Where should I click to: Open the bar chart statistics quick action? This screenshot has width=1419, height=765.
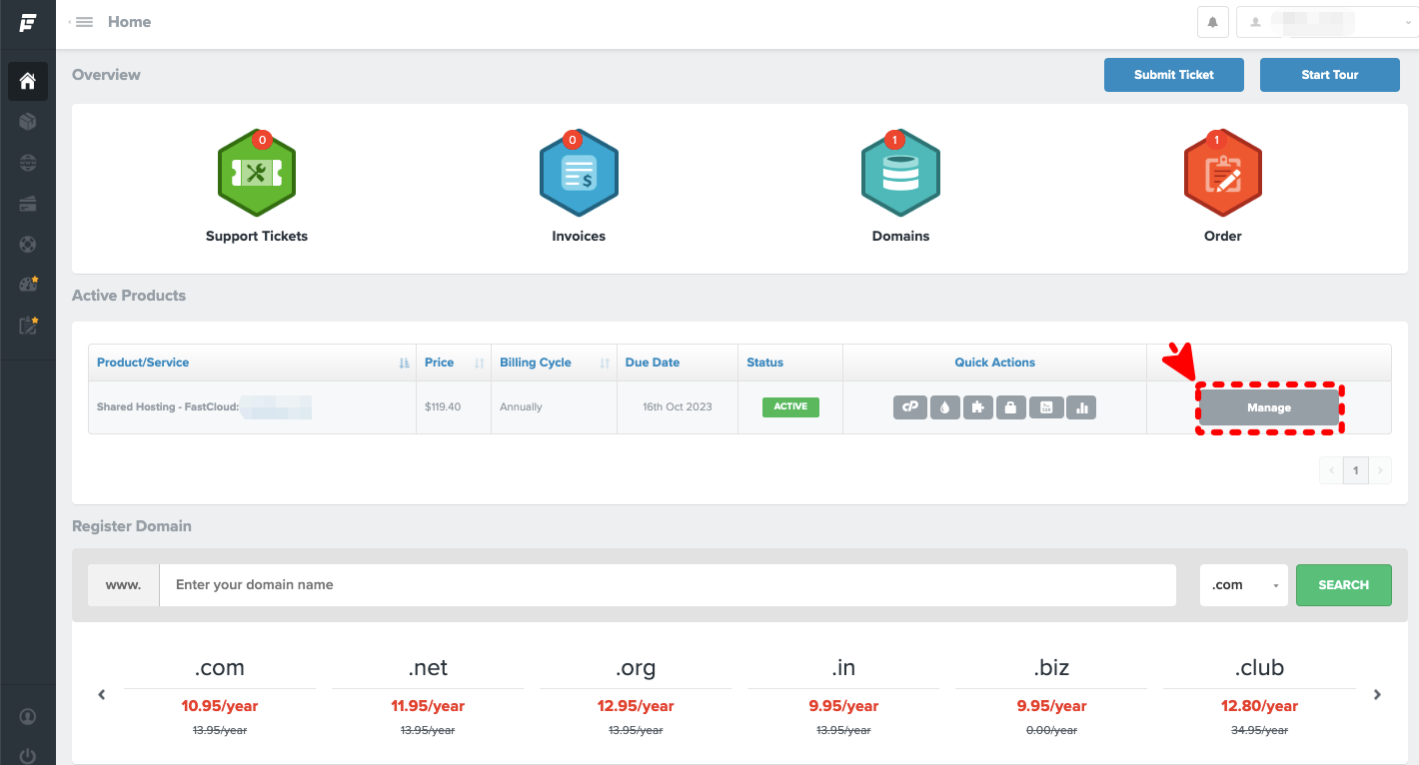point(1081,407)
